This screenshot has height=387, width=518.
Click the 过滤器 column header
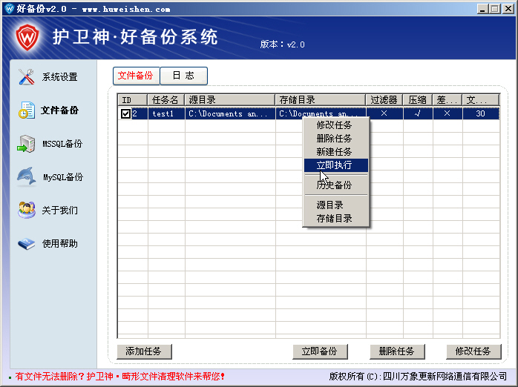tap(384, 100)
